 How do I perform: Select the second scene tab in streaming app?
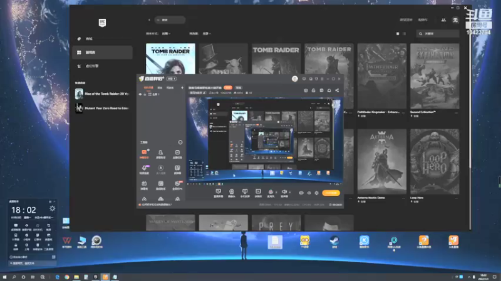pos(160,87)
